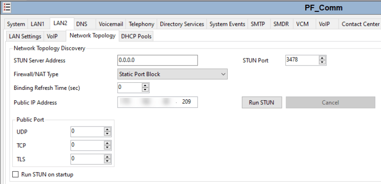
Task: Increase the STUN Port value
Action: [322, 58]
